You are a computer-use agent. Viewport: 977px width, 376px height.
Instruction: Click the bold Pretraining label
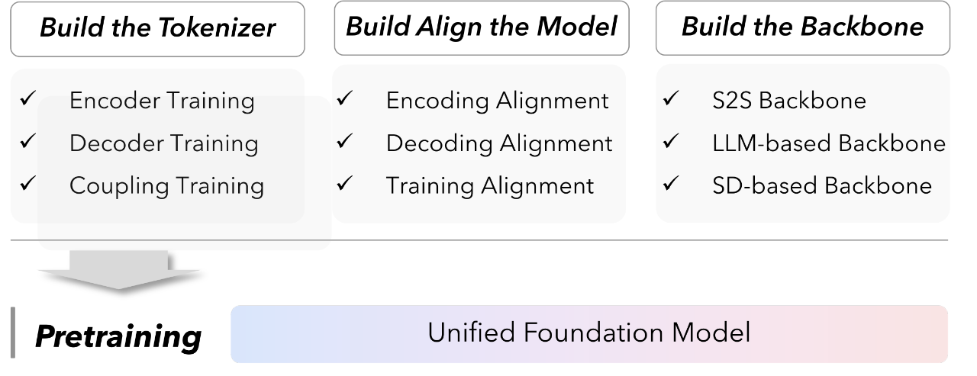pyautogui.click(x=118, y=336)
